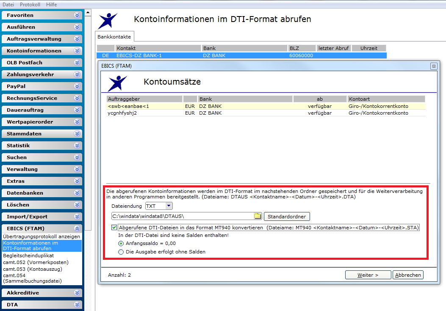Expand the PayPal sidebar section
The width and height of the screenshot is (446, 311).
tap(42, 86)
